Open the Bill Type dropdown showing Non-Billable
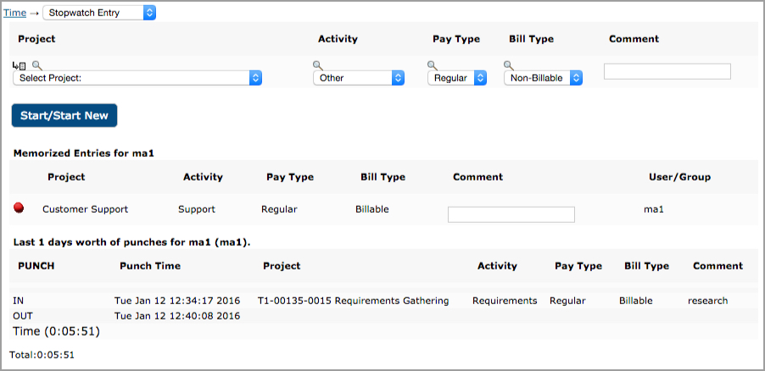 coord(543,78)
